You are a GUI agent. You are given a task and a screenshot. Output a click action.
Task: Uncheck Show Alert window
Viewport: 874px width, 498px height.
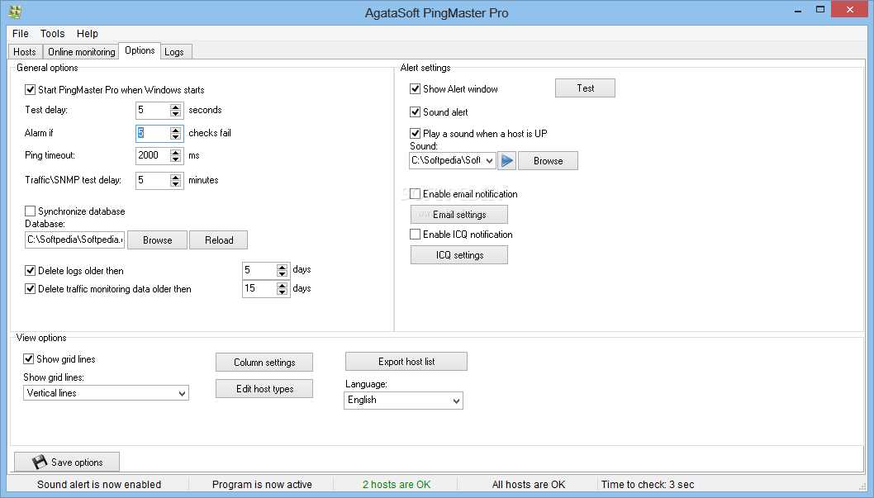pyautogui.click(x=415, y=89)
